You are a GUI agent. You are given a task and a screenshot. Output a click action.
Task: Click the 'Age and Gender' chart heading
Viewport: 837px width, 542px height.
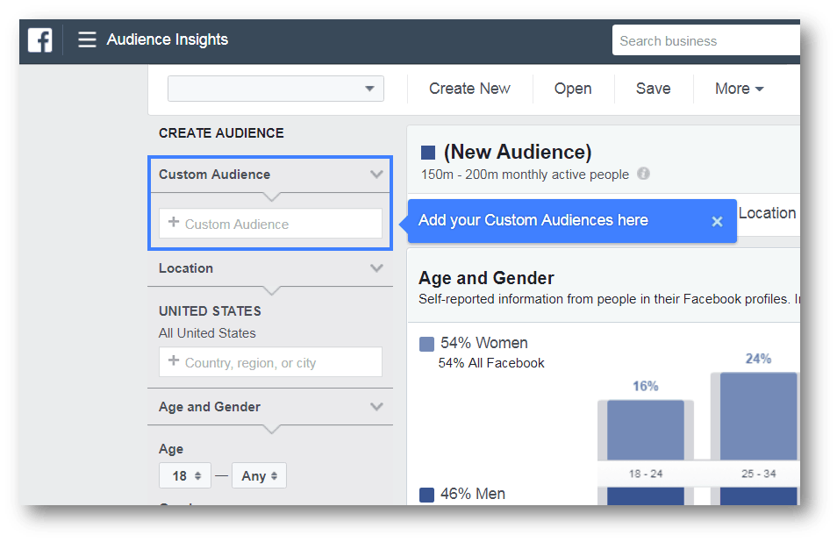[486, 278]
